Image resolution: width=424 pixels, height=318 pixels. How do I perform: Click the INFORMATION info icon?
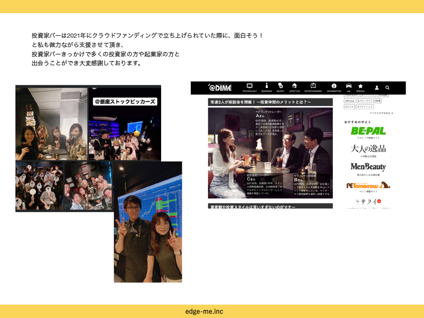click(x=334, y=86)
